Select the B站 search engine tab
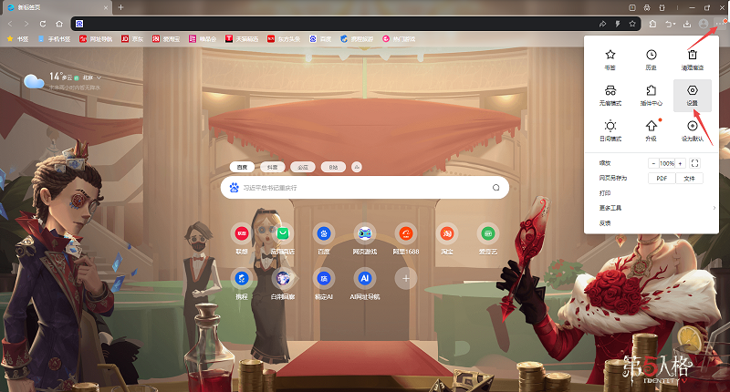Viewport: 730px width, 392px height. [333, 167]
